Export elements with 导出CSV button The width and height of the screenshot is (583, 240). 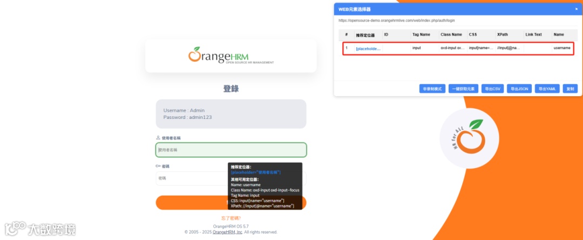tap(492, 89)
